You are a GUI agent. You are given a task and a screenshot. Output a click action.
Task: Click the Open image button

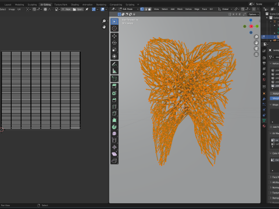[x=78, y=9]
